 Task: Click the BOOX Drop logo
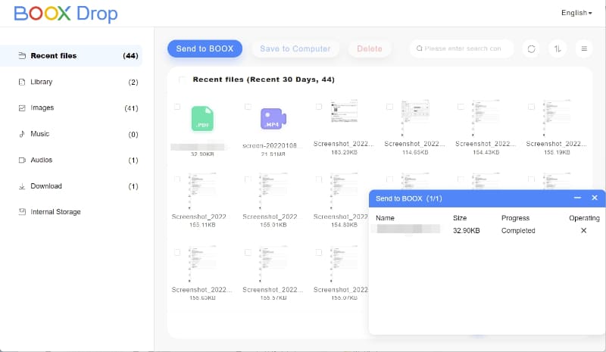pyautogui.click(x=66, y=14)
